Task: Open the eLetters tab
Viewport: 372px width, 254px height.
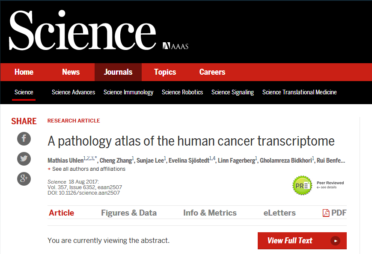Action: pos(280,213)
